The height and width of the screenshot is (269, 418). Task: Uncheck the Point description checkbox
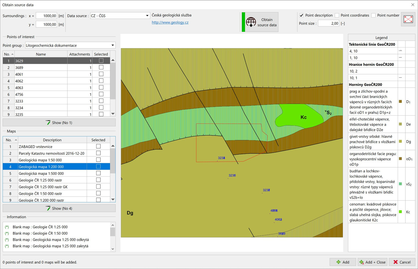tap(301, 15)
